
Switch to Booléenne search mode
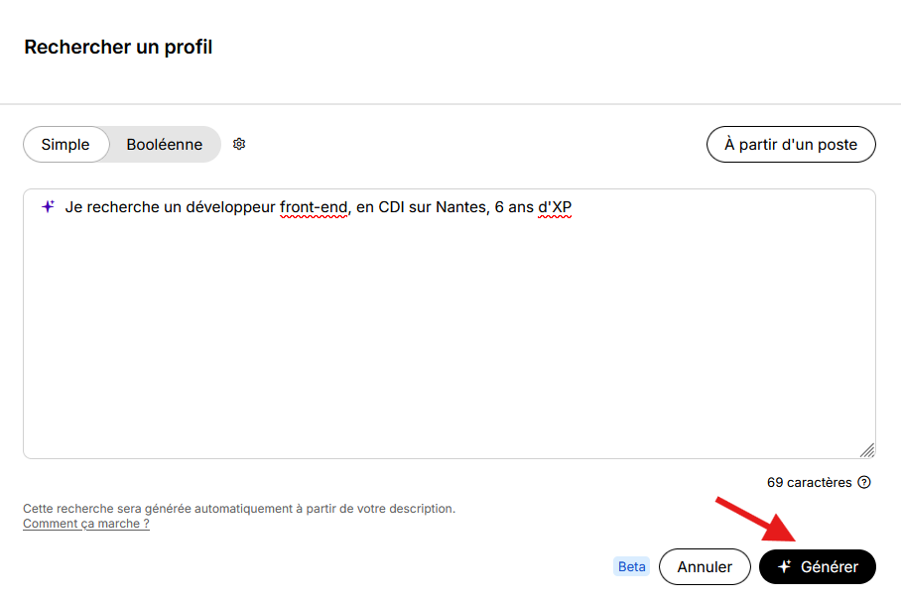[165, 144]
